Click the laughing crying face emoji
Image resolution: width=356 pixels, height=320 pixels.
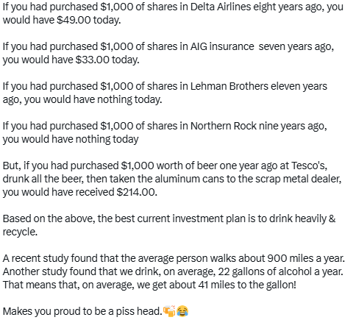(x=182, y=311)
